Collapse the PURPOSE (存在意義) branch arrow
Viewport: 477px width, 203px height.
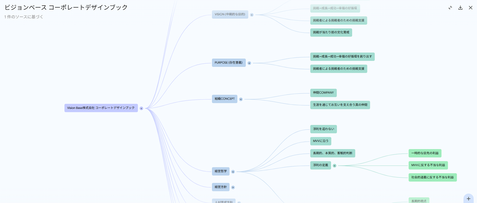[x=249, y=63]
